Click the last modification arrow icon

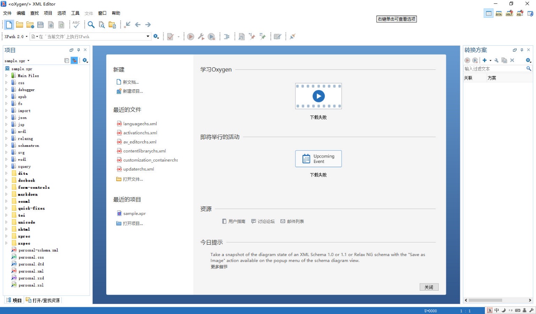click(127, 25)
